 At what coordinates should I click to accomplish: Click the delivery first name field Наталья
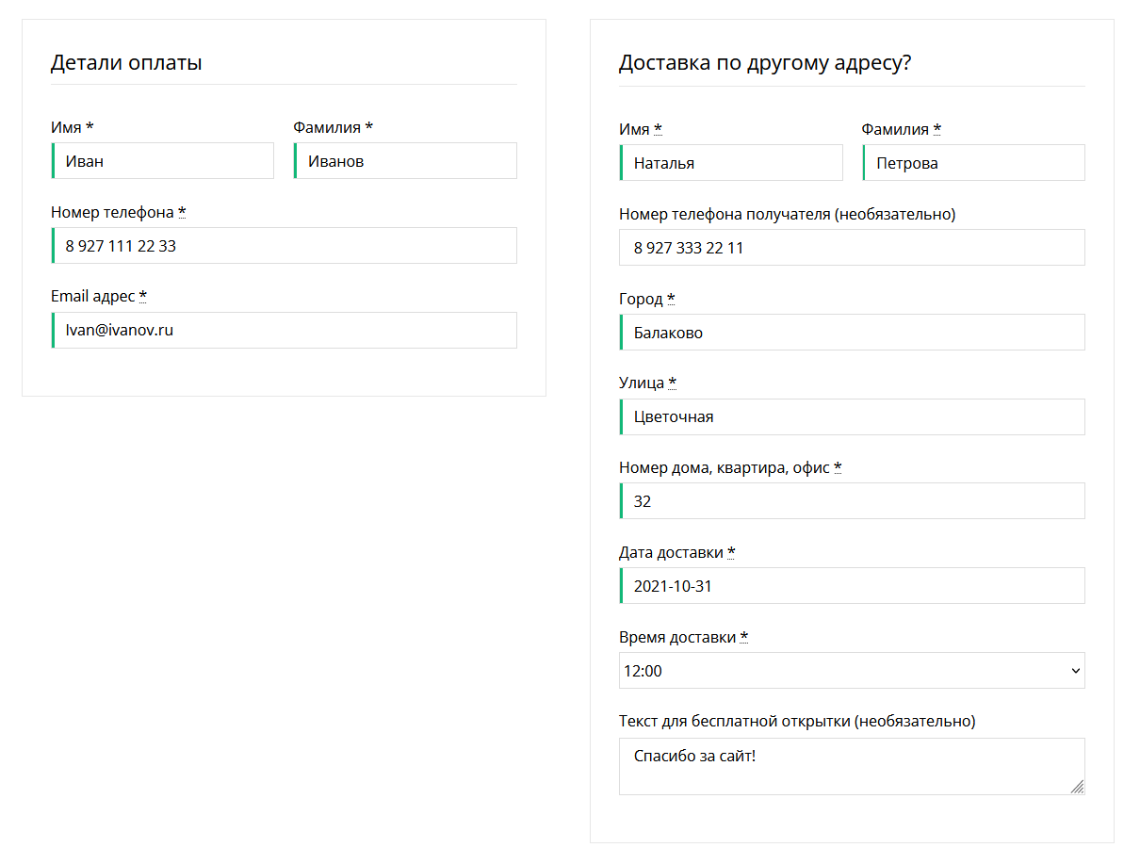[731, 163]
